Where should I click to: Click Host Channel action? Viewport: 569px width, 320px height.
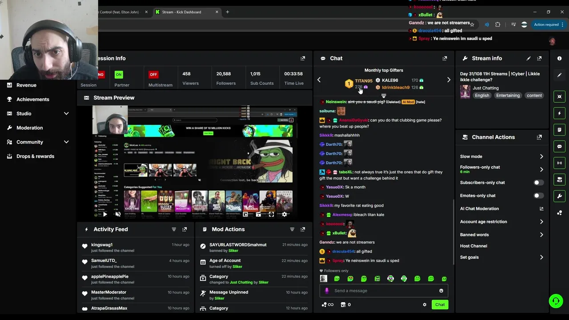473,246
